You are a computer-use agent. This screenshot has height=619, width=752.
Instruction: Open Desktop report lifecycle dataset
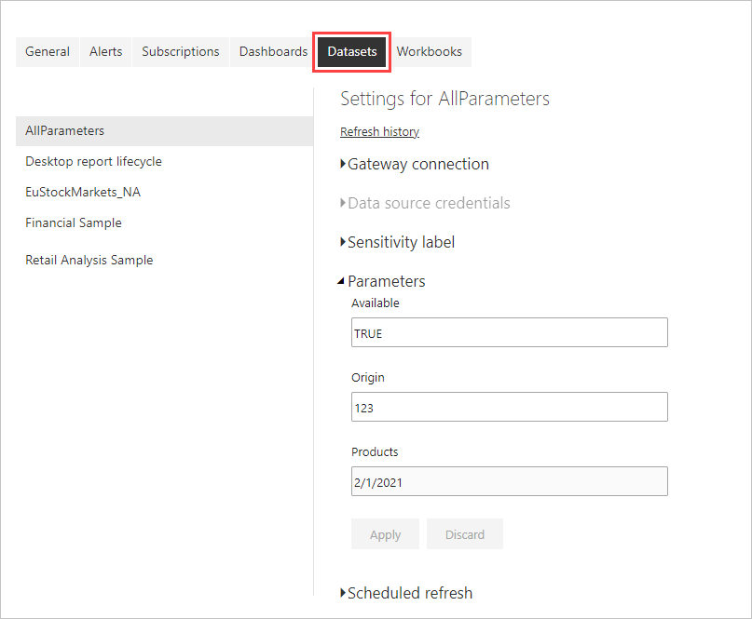click(94, 162)
